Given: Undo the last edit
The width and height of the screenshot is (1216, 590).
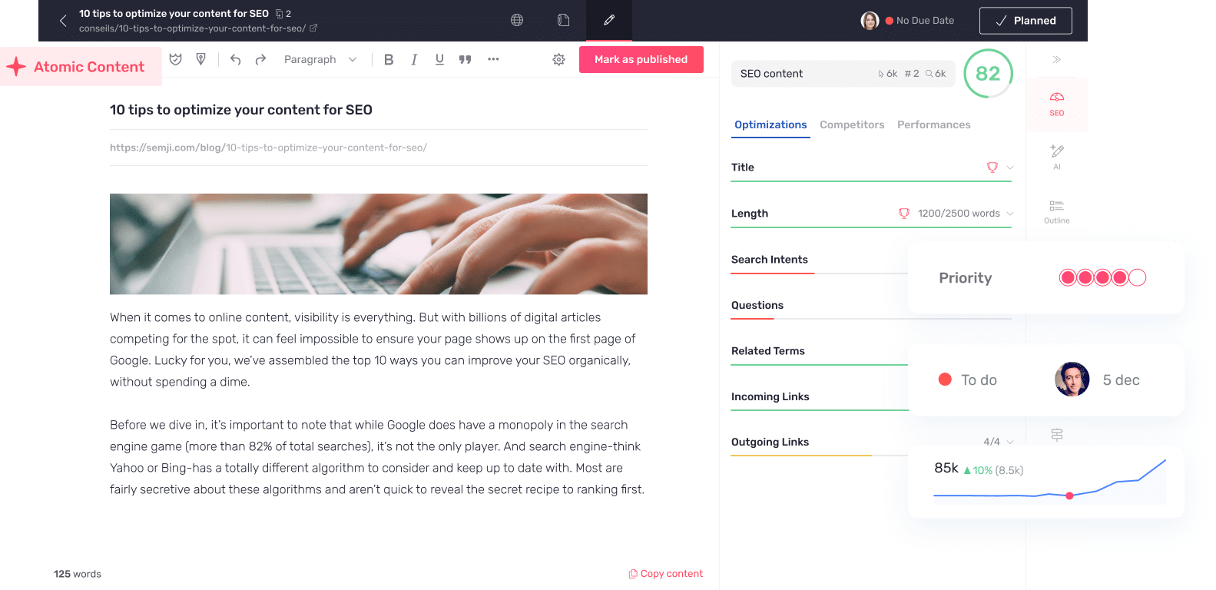Looking at the screenshot, I should [235, 59].
